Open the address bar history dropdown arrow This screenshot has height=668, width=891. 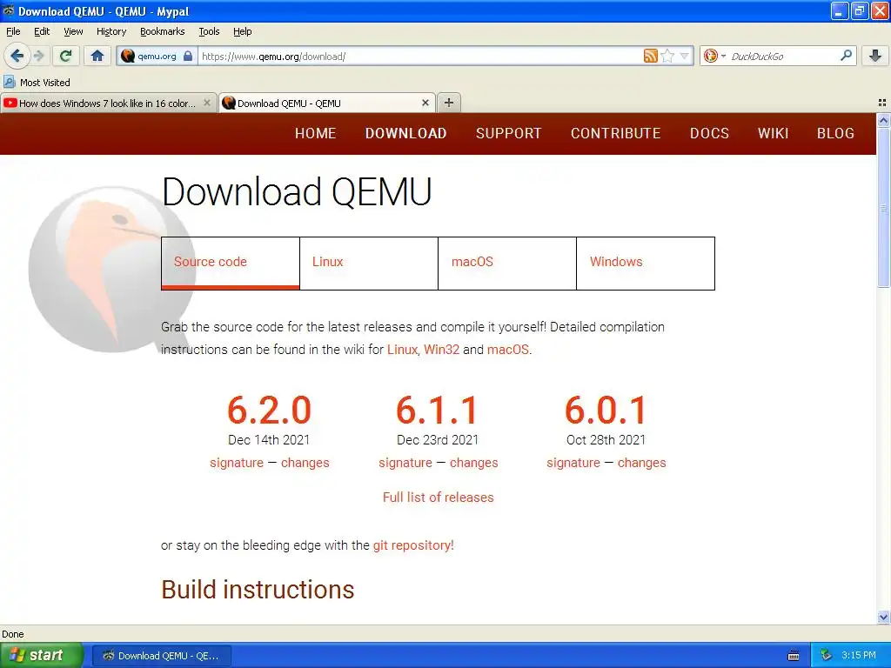(x=685, y=56)
